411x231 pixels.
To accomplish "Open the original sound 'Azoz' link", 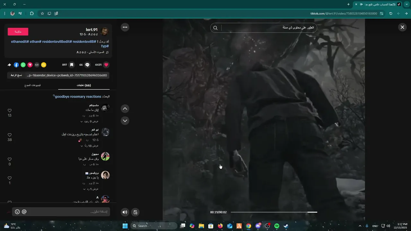I will coord(92,52).
